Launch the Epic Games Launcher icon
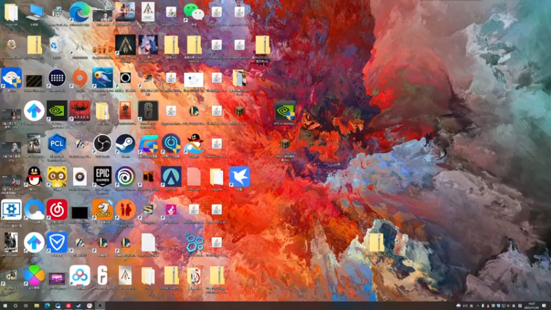This screenshot has width=551, height=310. [x=103, y=176]
